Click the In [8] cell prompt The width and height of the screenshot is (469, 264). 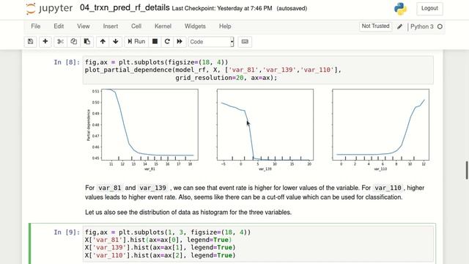(x=67, y=62)
